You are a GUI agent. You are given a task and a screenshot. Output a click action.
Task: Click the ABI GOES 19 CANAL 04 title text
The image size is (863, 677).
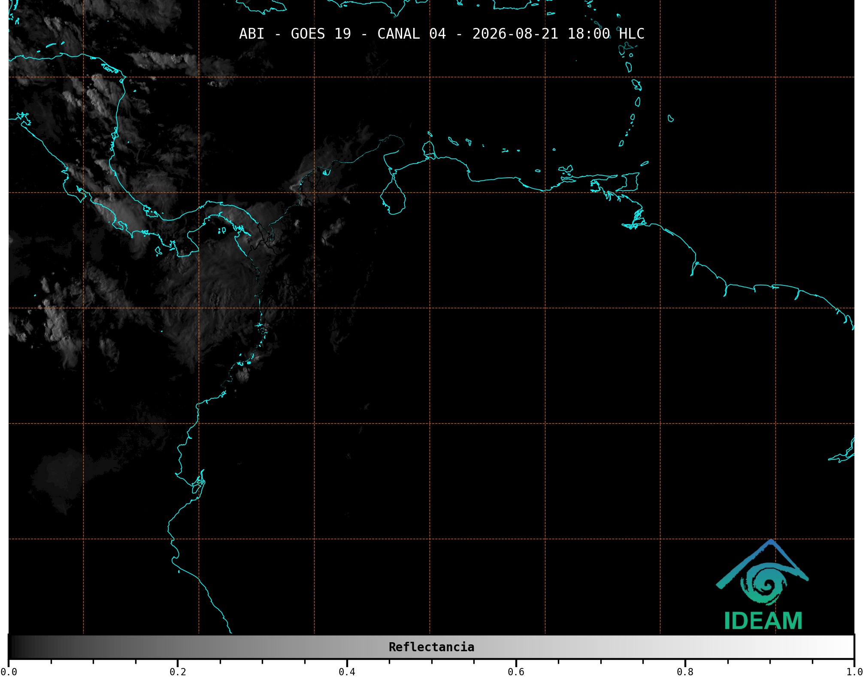click(442, 34)
